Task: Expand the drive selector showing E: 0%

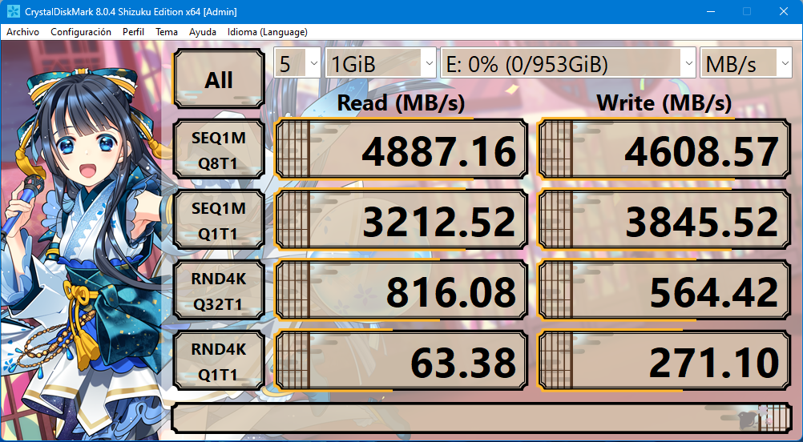Action: (x=568, y=63)
